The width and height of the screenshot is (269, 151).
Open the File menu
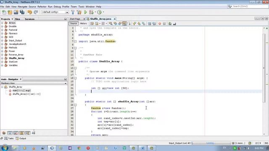point(2,7)
